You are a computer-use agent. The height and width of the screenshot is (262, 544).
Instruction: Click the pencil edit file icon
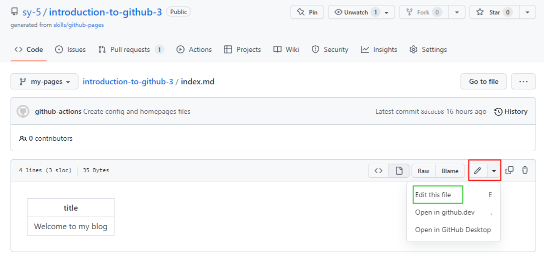pyautogui.click(x=477, y=171)
